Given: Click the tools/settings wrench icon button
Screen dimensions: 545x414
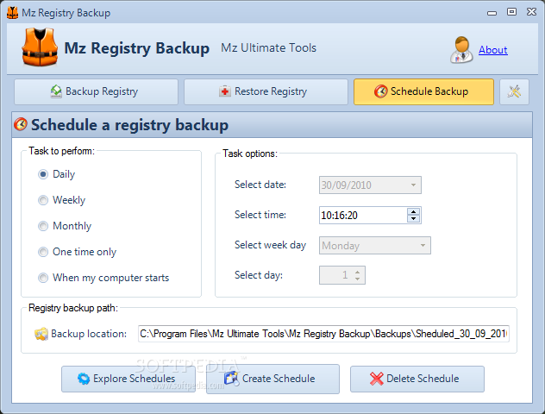Looking at the screenshot, I should coord(514,91).
